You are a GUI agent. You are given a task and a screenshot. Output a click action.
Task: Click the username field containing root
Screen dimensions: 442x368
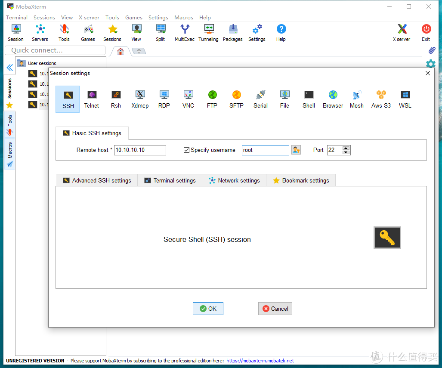(266, 150)
